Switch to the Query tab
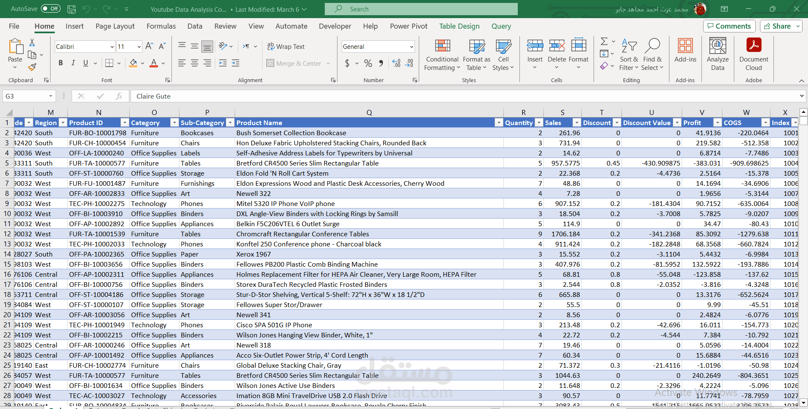This screenshot has height=409, width=808. pos(501,26)
